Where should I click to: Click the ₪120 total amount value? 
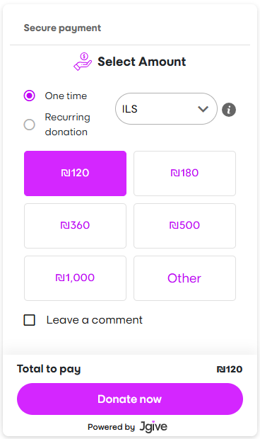tap(230, 370)
